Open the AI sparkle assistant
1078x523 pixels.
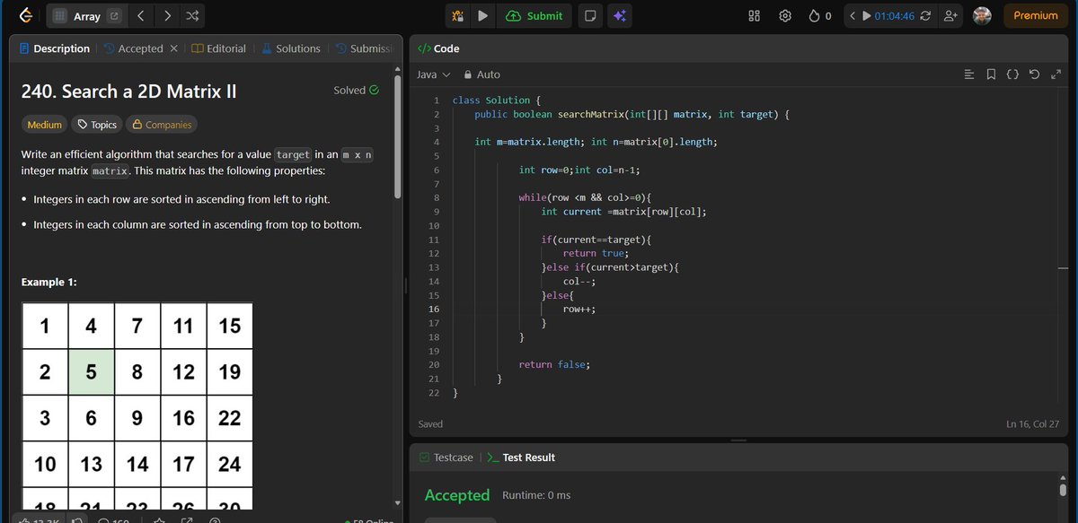click(x=619, y=15)
